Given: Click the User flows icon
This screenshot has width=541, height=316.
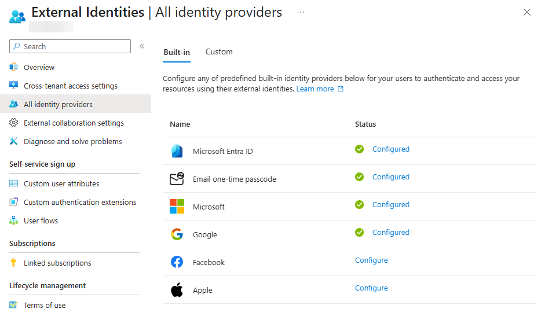Looking at the screenshot, I should pyautogui.click(x=13, y=221).
